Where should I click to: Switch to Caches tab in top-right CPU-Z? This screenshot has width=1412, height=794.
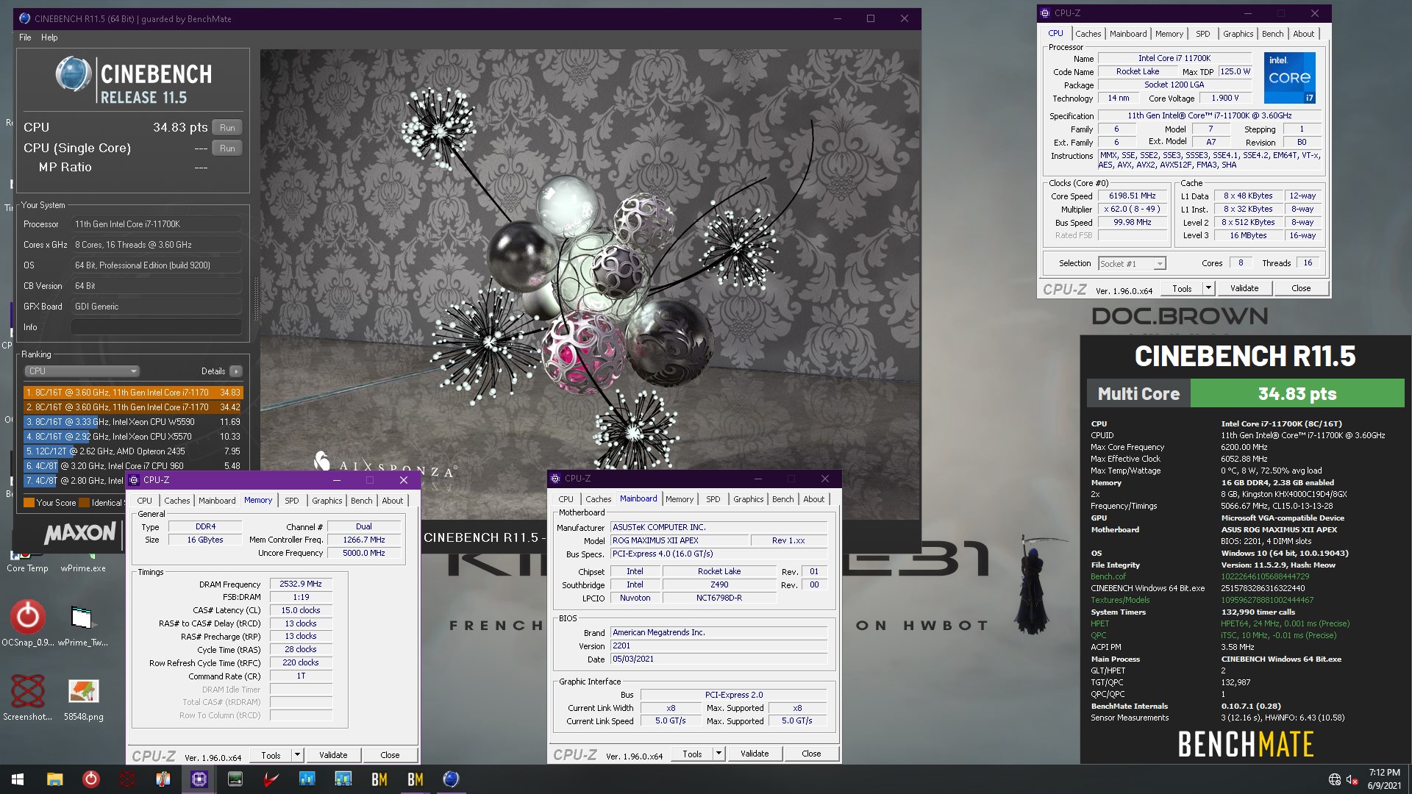(1088, 34)
